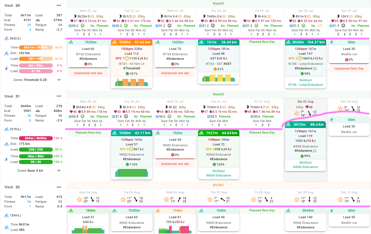
Task: Open the W7d6 - Long Endurance workout link
Action: click(x=305, y=85)
